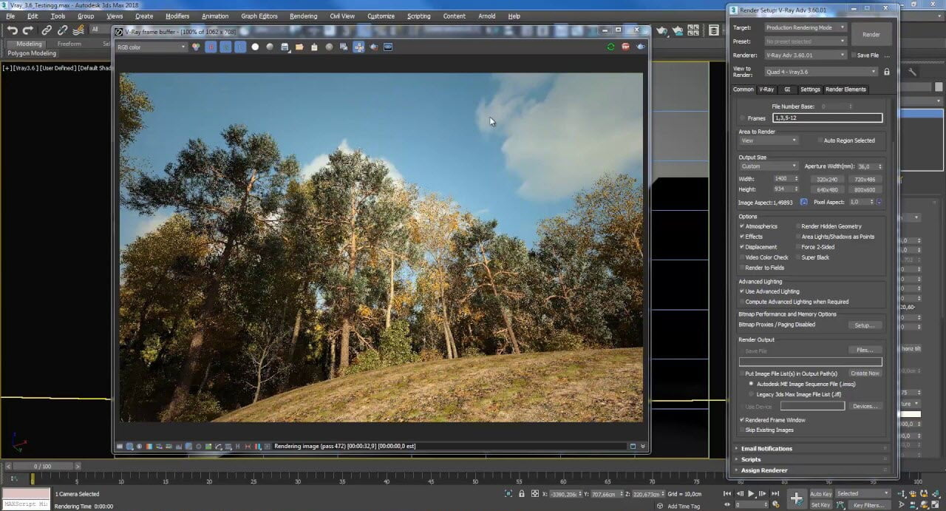Toggle Rendered Frame Window checkbox

coord(742,420)
